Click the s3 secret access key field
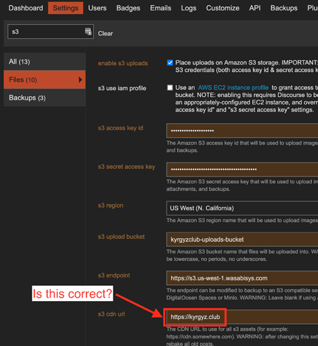The image size is (318, 346). click(242, 170)
